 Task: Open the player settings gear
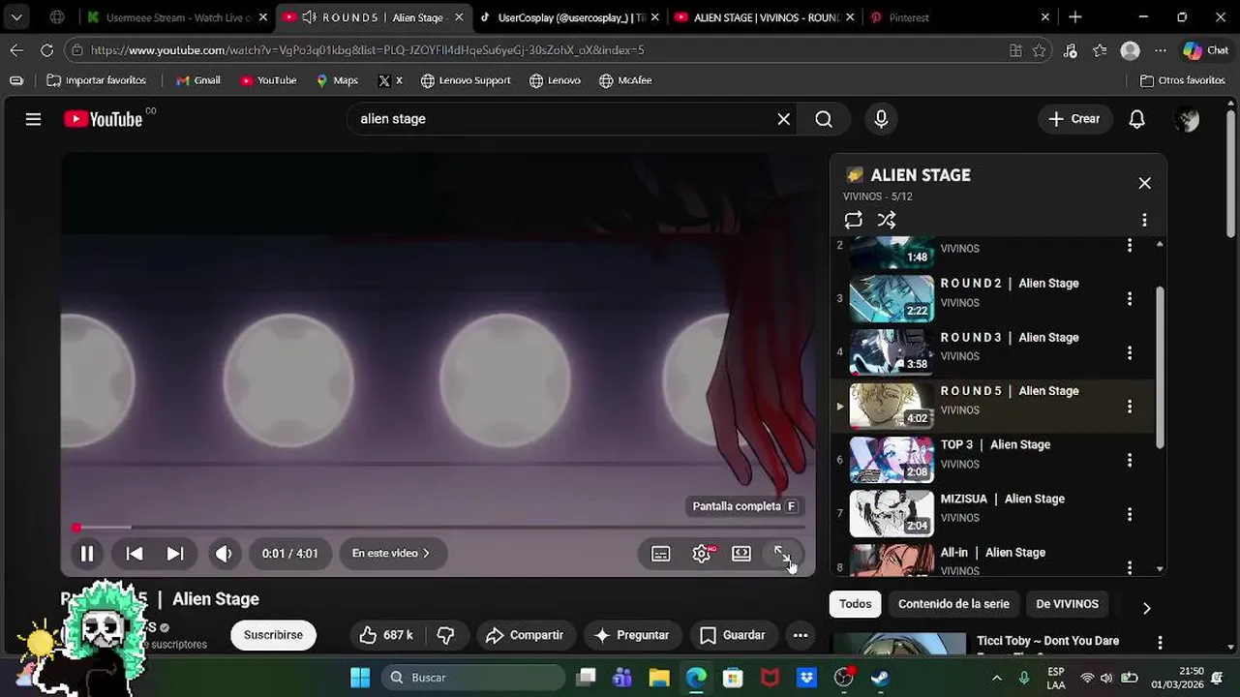702,554
